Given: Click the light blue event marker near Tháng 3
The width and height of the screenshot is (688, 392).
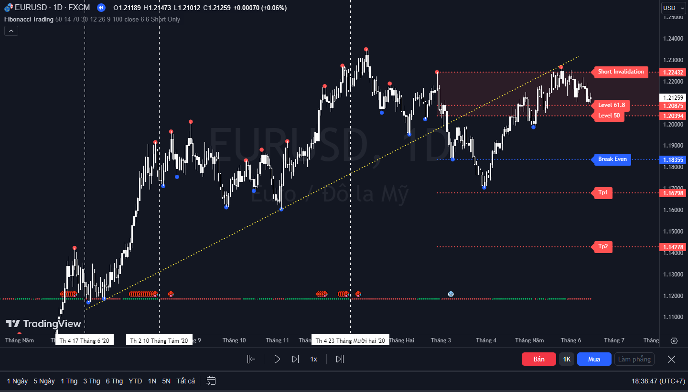Looking at the screenshot, I should click(x=451, y=294).
